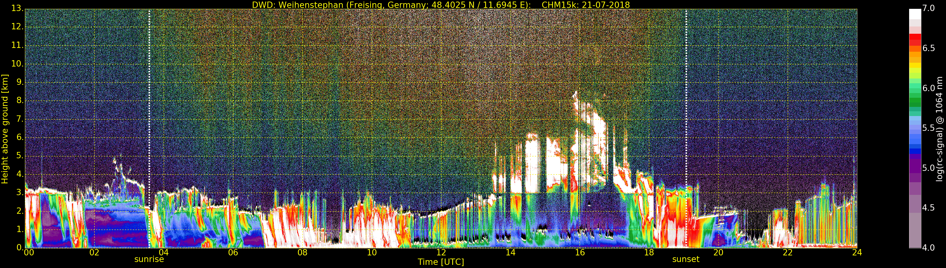Click the time axis tick label 10
Image resolution: width=946 pixels, height=268 pixels.
(372, 253)
